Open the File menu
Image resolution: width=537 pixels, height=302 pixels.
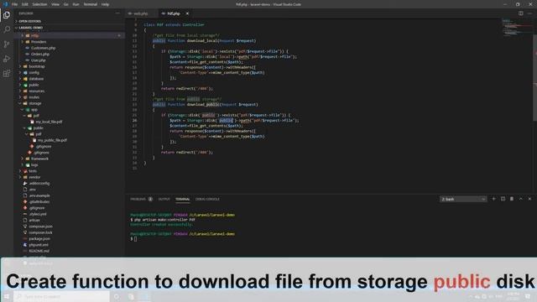pos(15,4)
